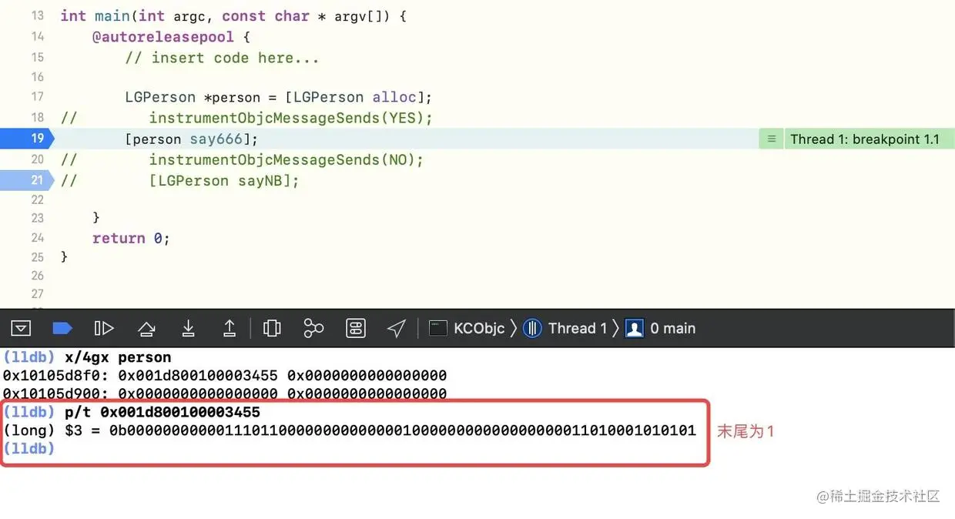
Task: Deactivate all breakpoints
Action: tap(62, 327)
